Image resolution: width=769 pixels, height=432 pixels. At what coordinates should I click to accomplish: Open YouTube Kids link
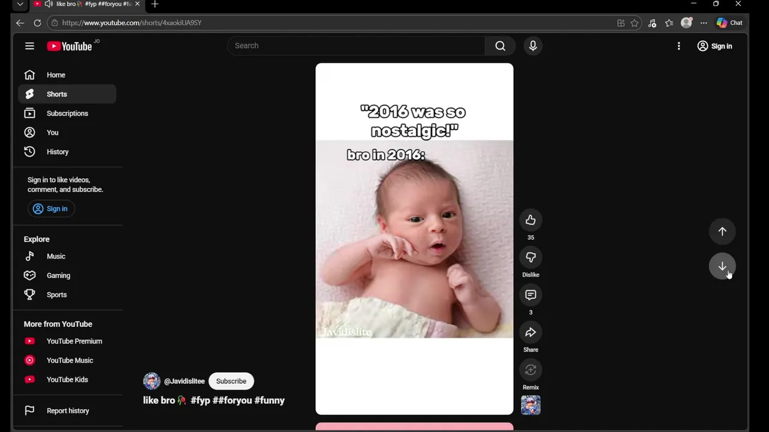(x=67, y=380)
